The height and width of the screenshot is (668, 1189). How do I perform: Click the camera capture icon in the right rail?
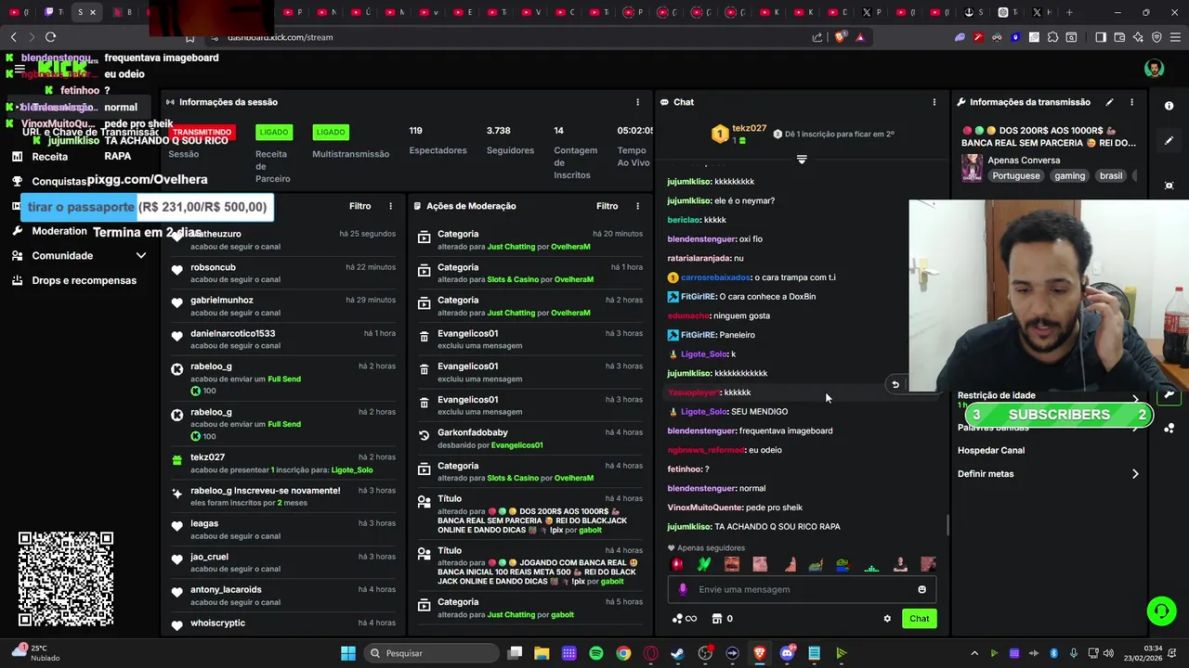tap(1169, 186)
